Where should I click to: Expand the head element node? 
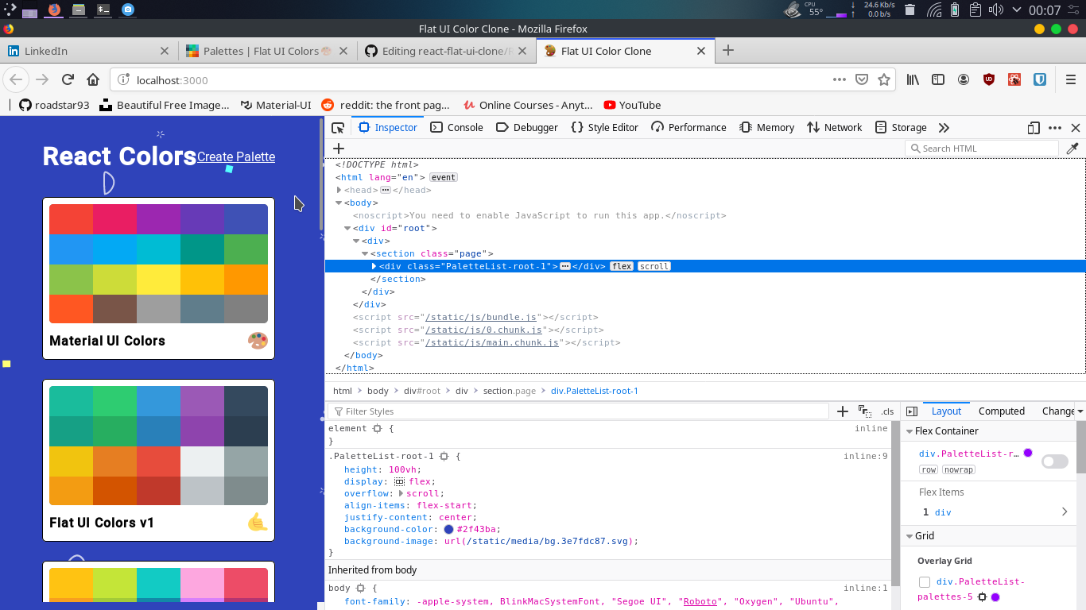click(339, 190)
